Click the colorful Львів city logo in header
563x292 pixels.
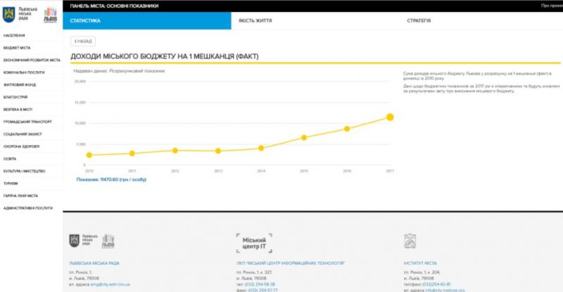(50, 15)
